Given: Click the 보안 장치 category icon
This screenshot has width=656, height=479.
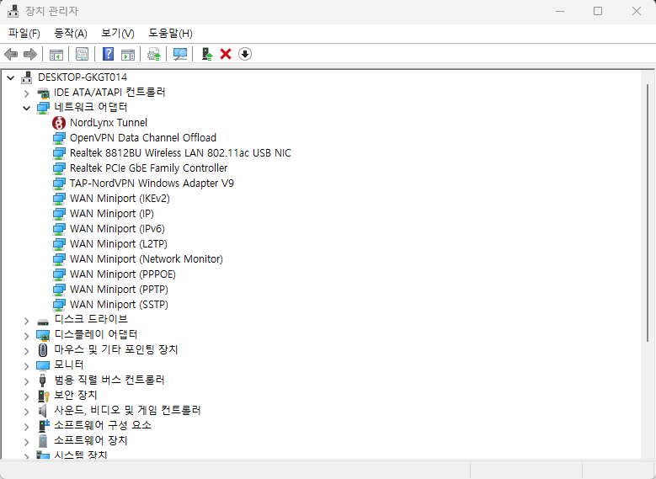Looking at the screenshot, I should [x=43, y=396].
